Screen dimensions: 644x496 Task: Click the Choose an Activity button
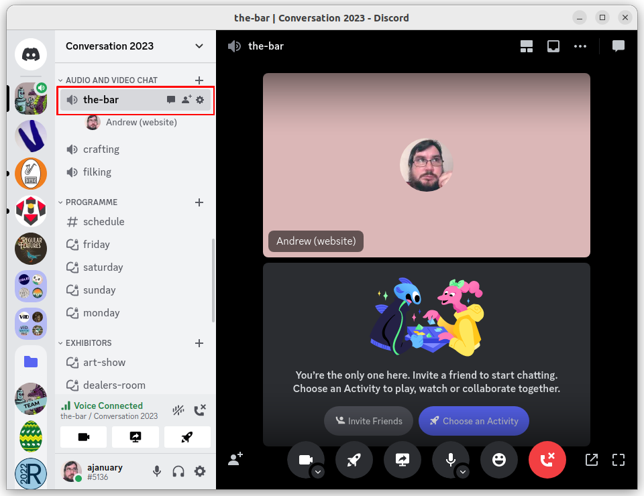coord(474,421)
